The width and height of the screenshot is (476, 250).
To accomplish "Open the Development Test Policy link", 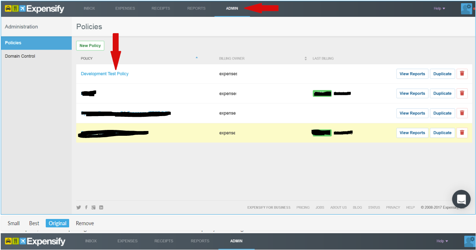I will tap(105, 74).
